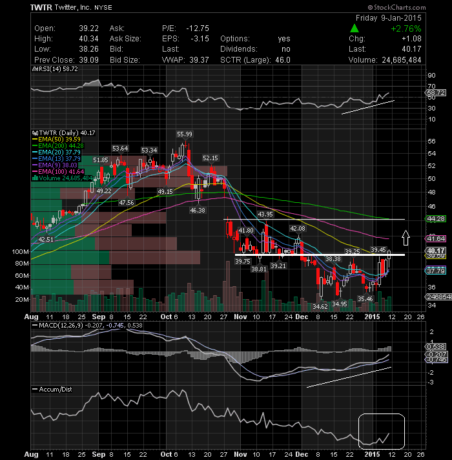Click the 40.17 price axis value tag
Screen dimensions: 452x460
436,251
